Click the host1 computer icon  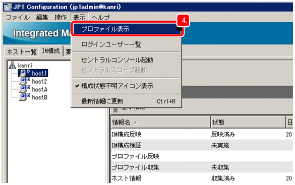pyautogui.click(x=25, y=73)
